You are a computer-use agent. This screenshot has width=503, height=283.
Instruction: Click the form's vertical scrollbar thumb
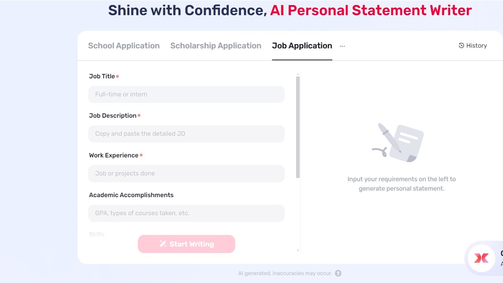(298, 126)
